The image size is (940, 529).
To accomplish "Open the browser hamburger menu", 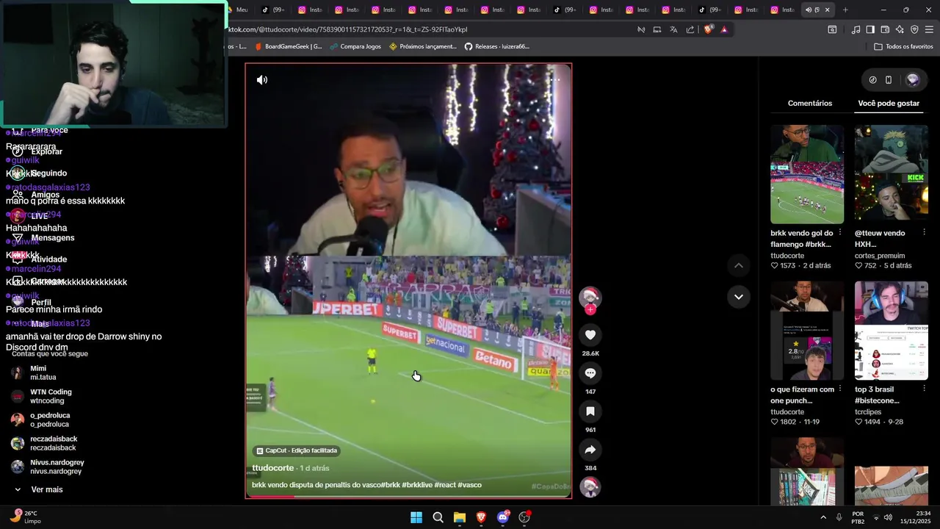I will coord(929,29).
